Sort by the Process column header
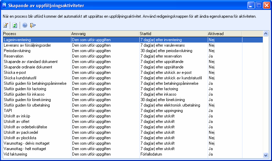Image resolution: width=272 pixels, height=161 pixels. tap(37, 33)
